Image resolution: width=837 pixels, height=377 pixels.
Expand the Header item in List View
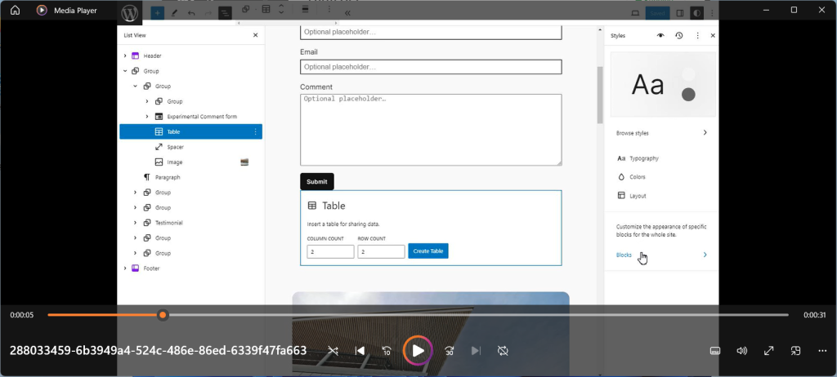tap(125, 55)
